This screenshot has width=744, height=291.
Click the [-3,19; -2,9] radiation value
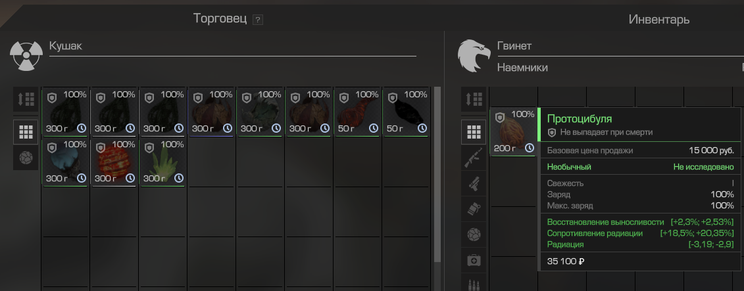click(711, 244)
